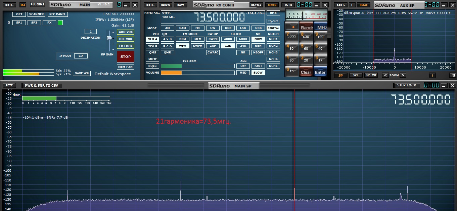Open the DECIMATION value selector
This screenshot has height=211, width=457.
click(x=90, y=32)
